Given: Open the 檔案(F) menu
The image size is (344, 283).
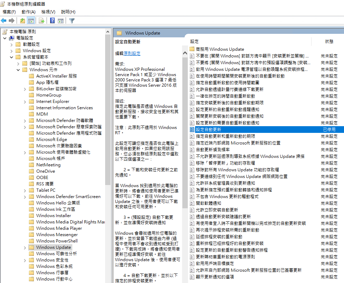Looking at the screenshot, I should click(9, 12).
